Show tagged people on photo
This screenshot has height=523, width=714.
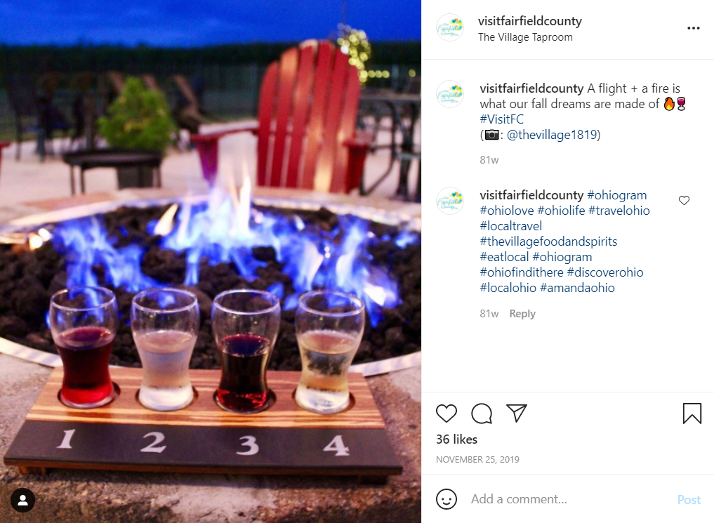coord(22,500)
